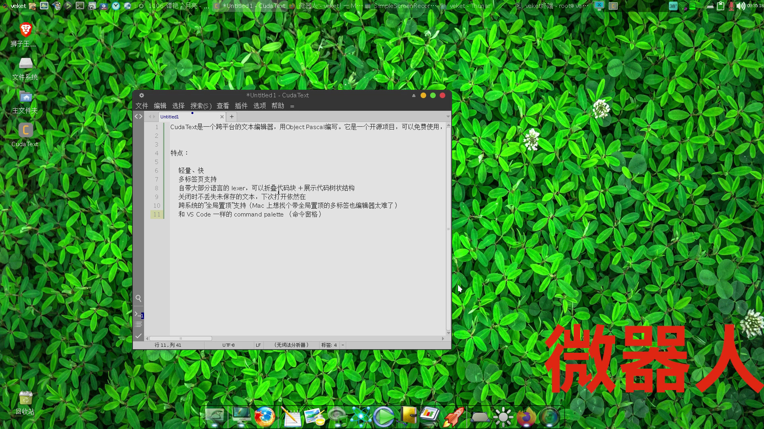
Task: Open the veket start menu in the top panel
Action: (14, 6)
